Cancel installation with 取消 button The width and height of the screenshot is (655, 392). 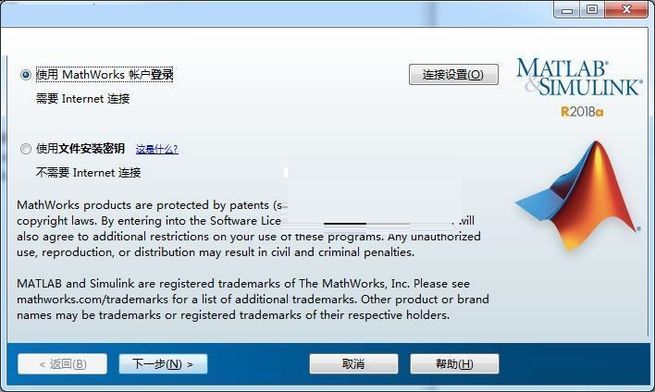[353, 364]
